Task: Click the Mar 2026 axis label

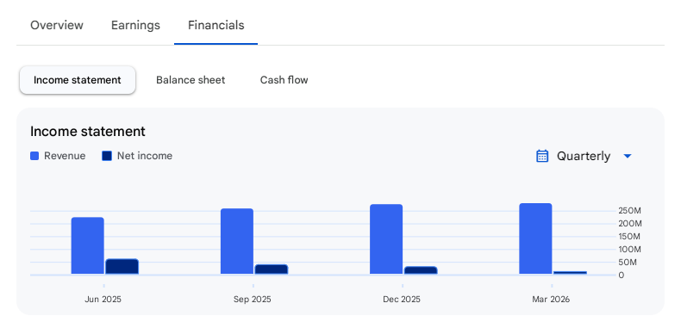Action: click(551, 300)
